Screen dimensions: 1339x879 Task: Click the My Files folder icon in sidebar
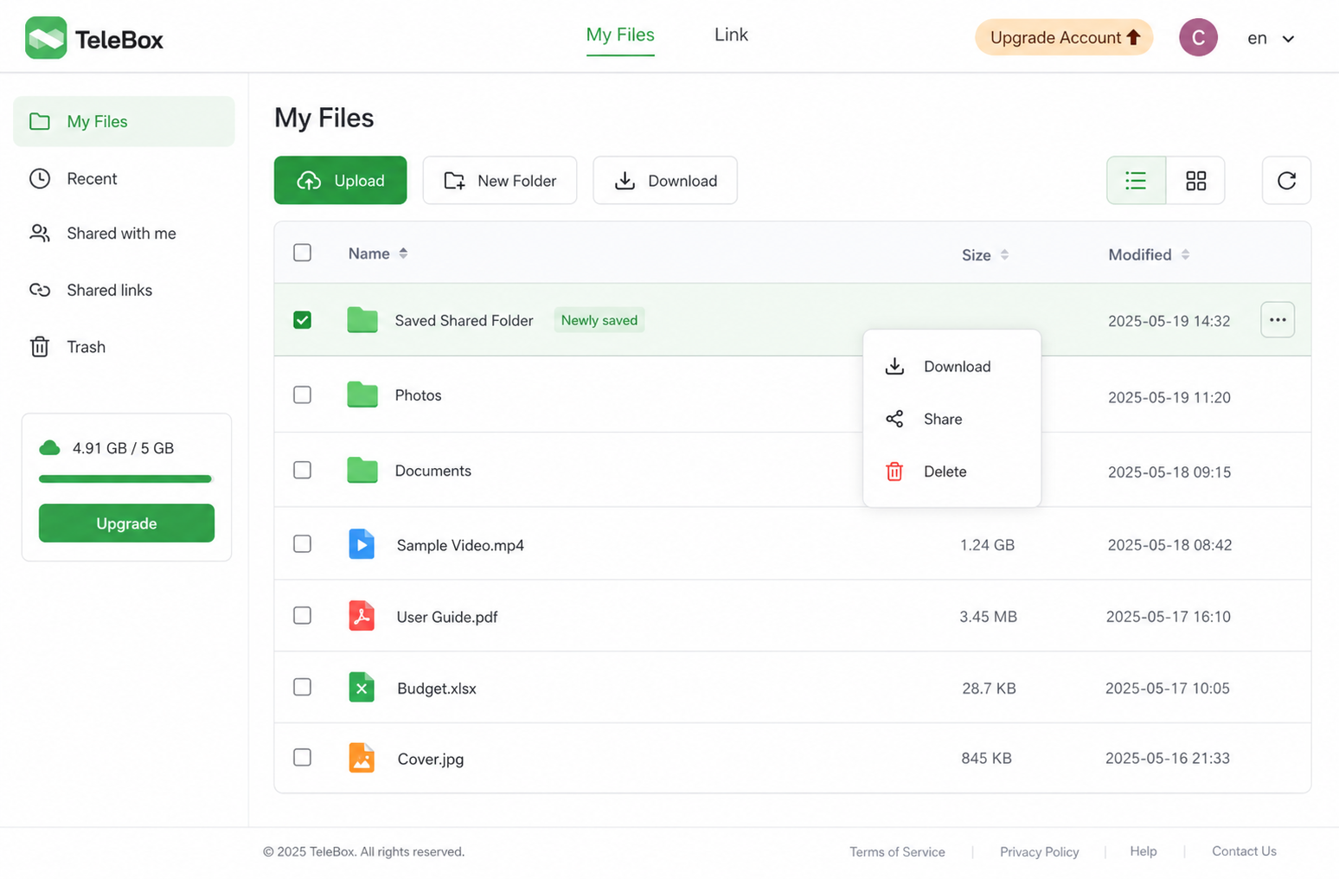(x=40, y=121)
